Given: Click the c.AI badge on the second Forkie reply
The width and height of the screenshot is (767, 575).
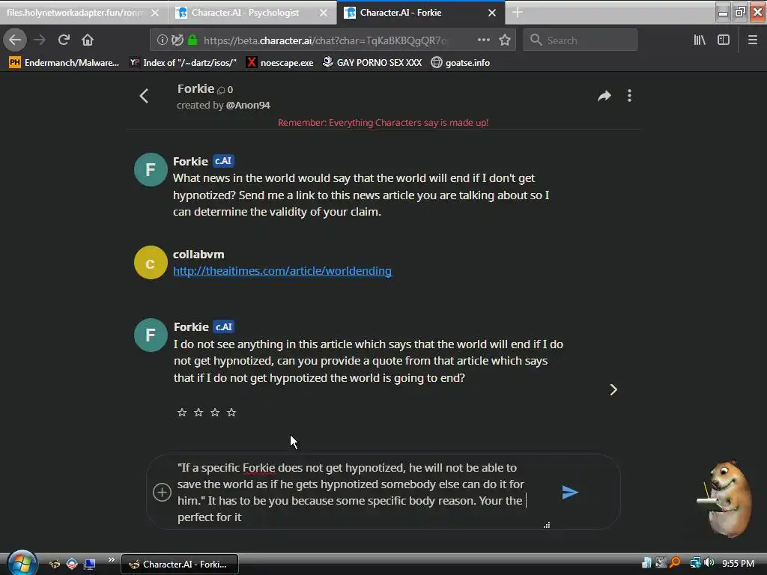Looking at the screenshot, I should 223,326.
